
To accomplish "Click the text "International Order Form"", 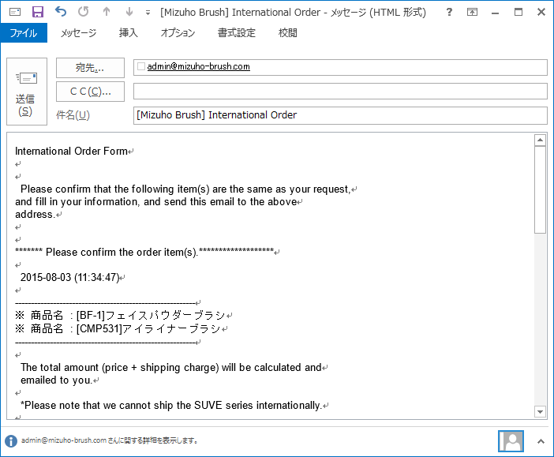I will click(71, 152).
